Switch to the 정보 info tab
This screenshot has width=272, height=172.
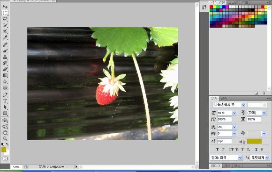pos(245,2)
